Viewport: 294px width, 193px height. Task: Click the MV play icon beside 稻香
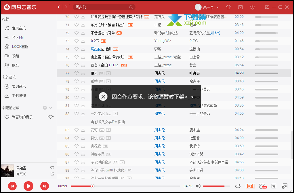108,82
